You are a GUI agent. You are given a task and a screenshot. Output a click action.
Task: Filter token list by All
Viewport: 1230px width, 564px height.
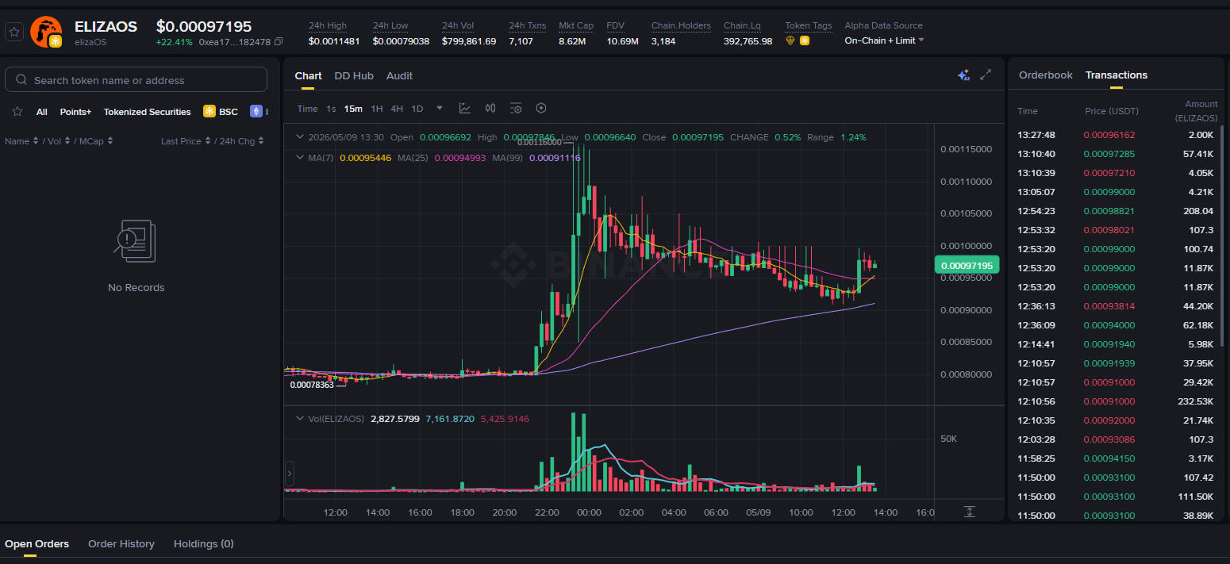coord(42,112)
